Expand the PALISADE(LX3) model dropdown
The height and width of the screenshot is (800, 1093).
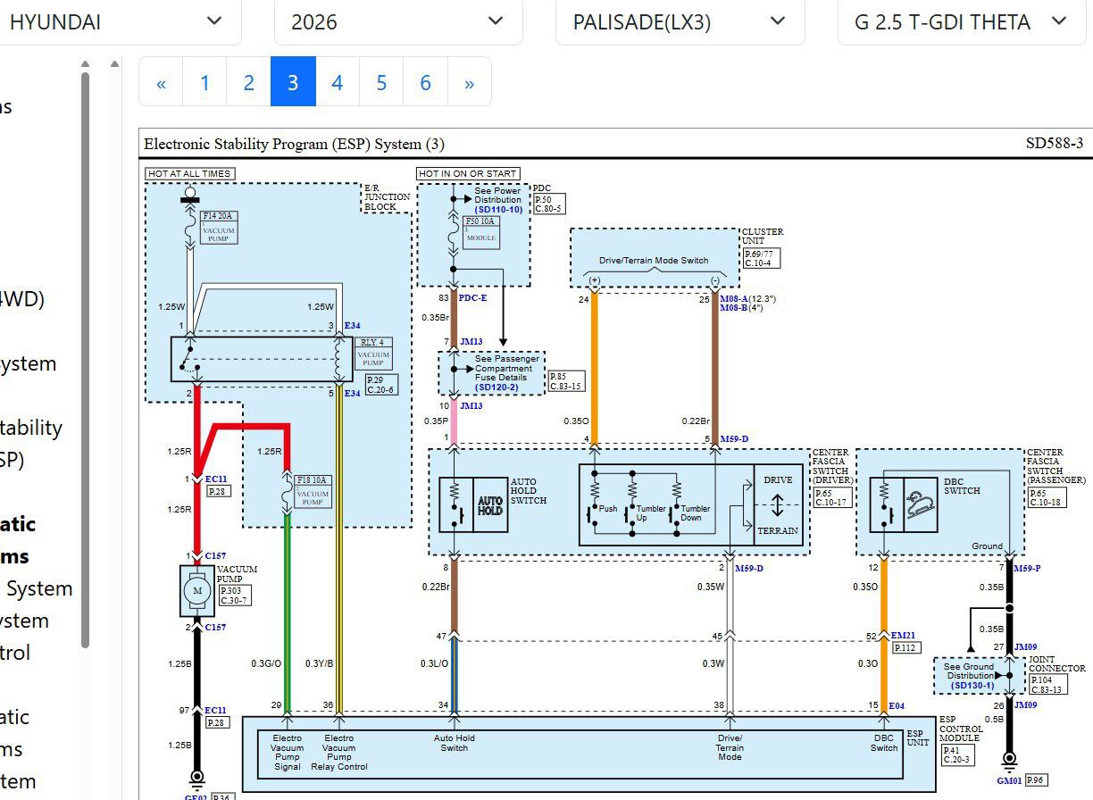[x=679, y=21]
